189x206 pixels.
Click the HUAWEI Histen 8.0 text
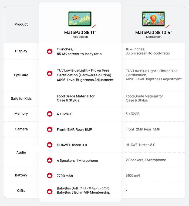point(140,145)
